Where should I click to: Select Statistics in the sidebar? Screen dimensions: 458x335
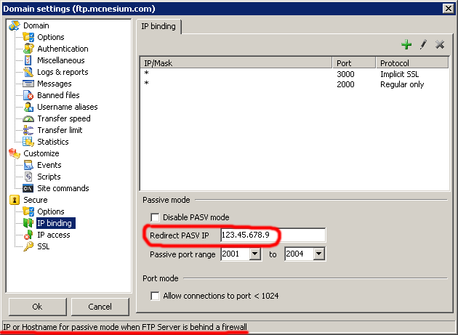click(52, 142)
